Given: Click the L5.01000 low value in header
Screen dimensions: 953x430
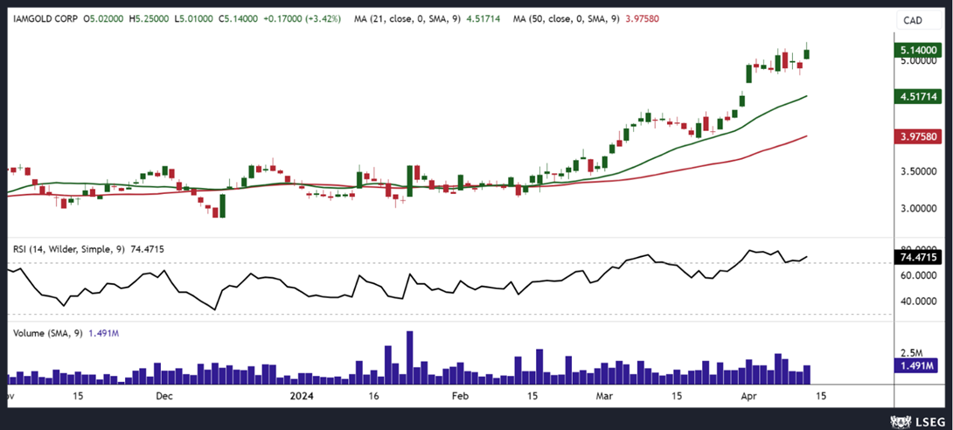Looking at the screenshot, I should click(x=193, y=19).
